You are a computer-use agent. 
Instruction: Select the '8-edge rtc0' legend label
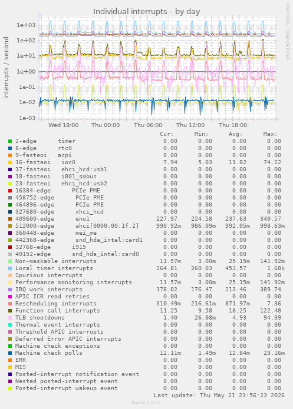44,148
